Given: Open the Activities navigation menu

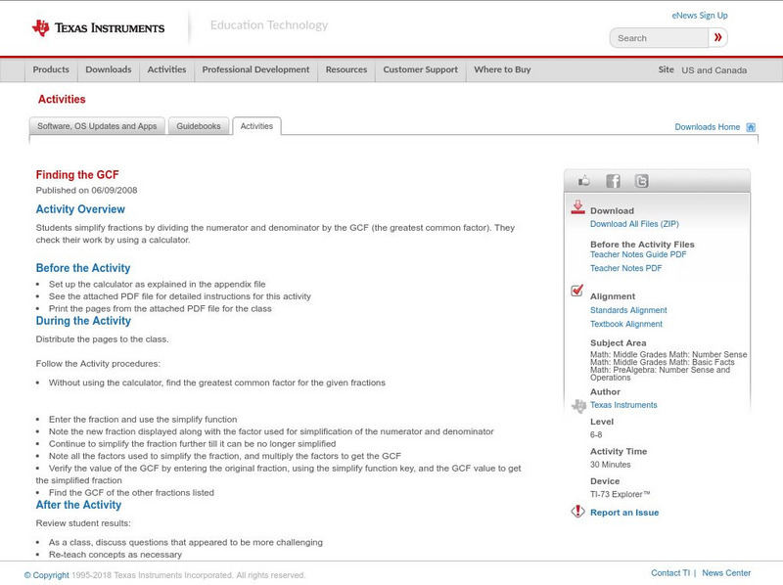Looking at the screenshot, I should [166, 69].
